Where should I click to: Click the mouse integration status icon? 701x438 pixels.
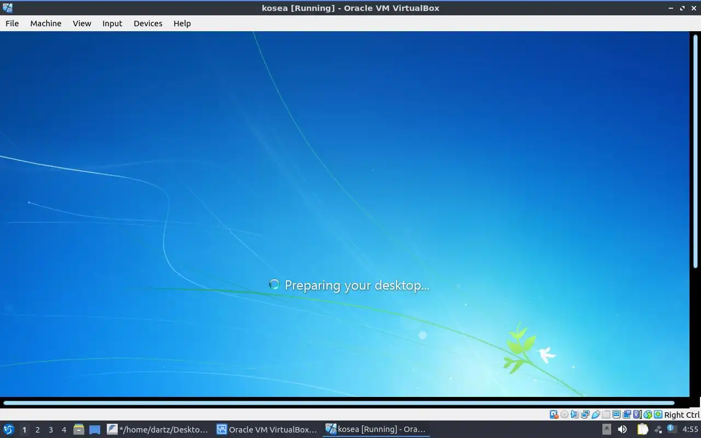[x=648, y=415]
